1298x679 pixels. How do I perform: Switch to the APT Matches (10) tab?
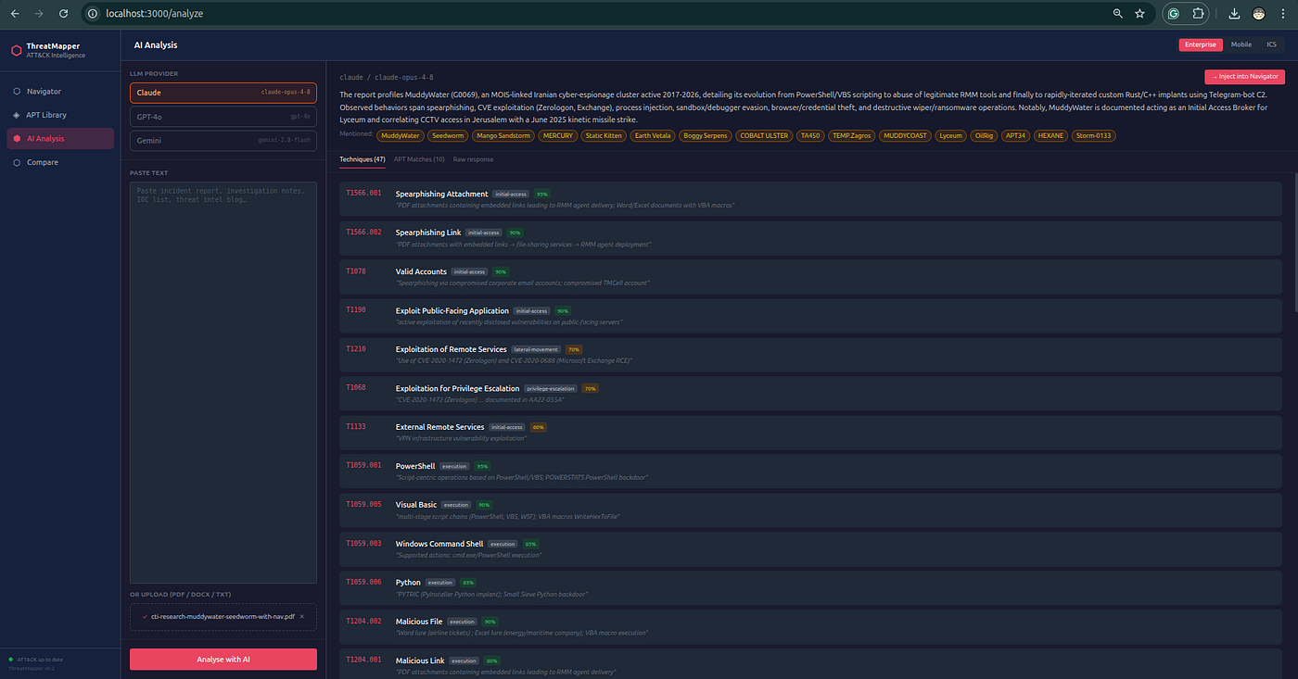[419, 159]
